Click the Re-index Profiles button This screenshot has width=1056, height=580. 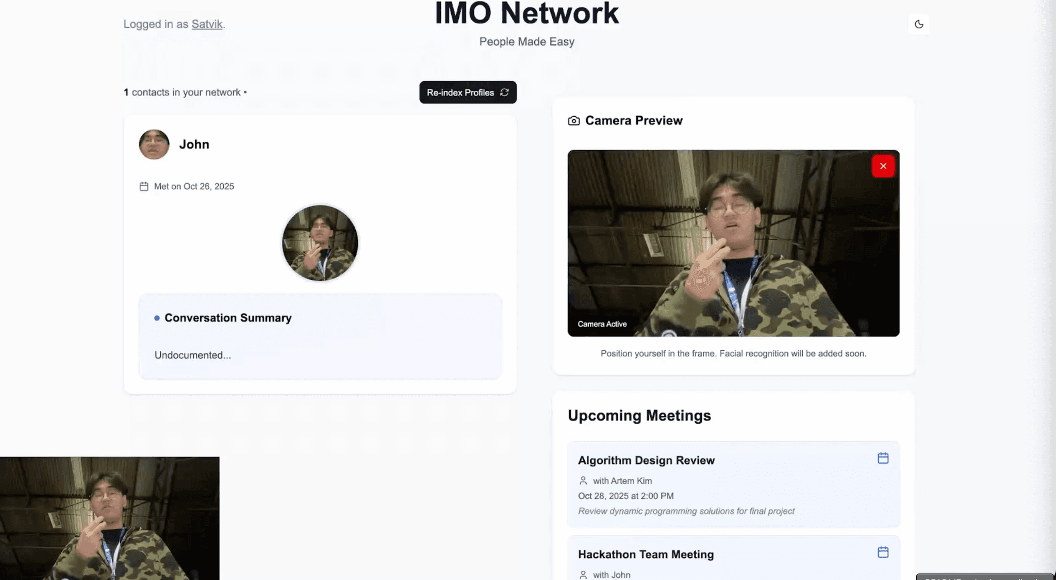pyautogui.click(x=460, y=92)
